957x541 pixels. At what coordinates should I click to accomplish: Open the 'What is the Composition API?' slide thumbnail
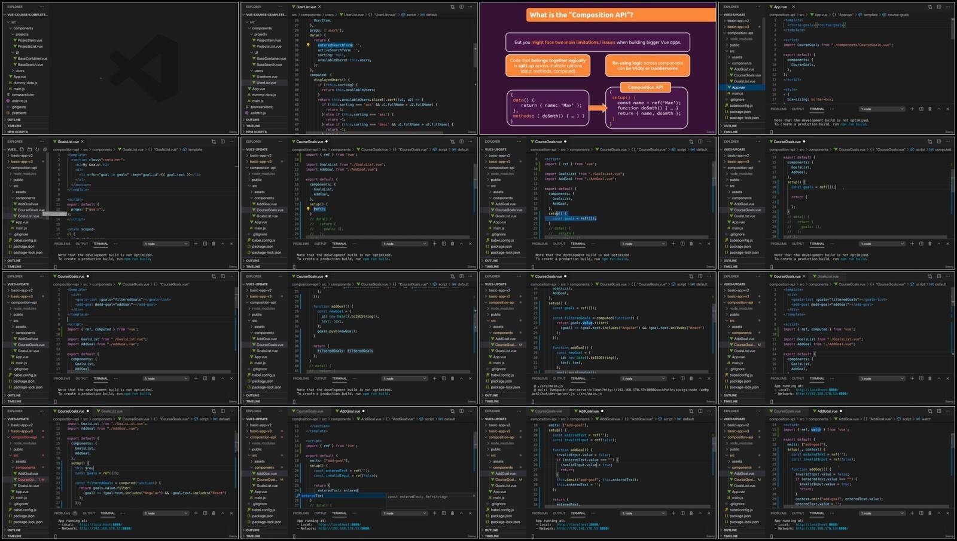(x=598, y=68)
